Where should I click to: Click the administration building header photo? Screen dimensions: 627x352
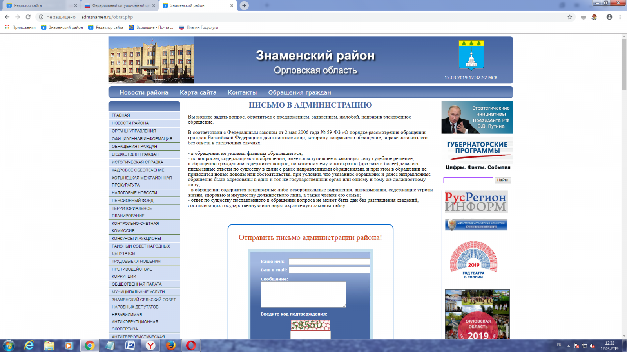tap(151, 60)
